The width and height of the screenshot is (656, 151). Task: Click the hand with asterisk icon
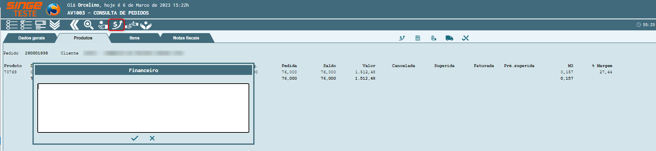point(102,25)
